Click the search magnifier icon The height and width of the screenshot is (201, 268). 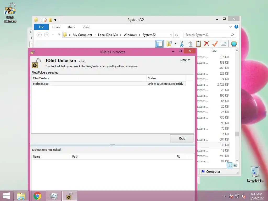click(232, 35)
